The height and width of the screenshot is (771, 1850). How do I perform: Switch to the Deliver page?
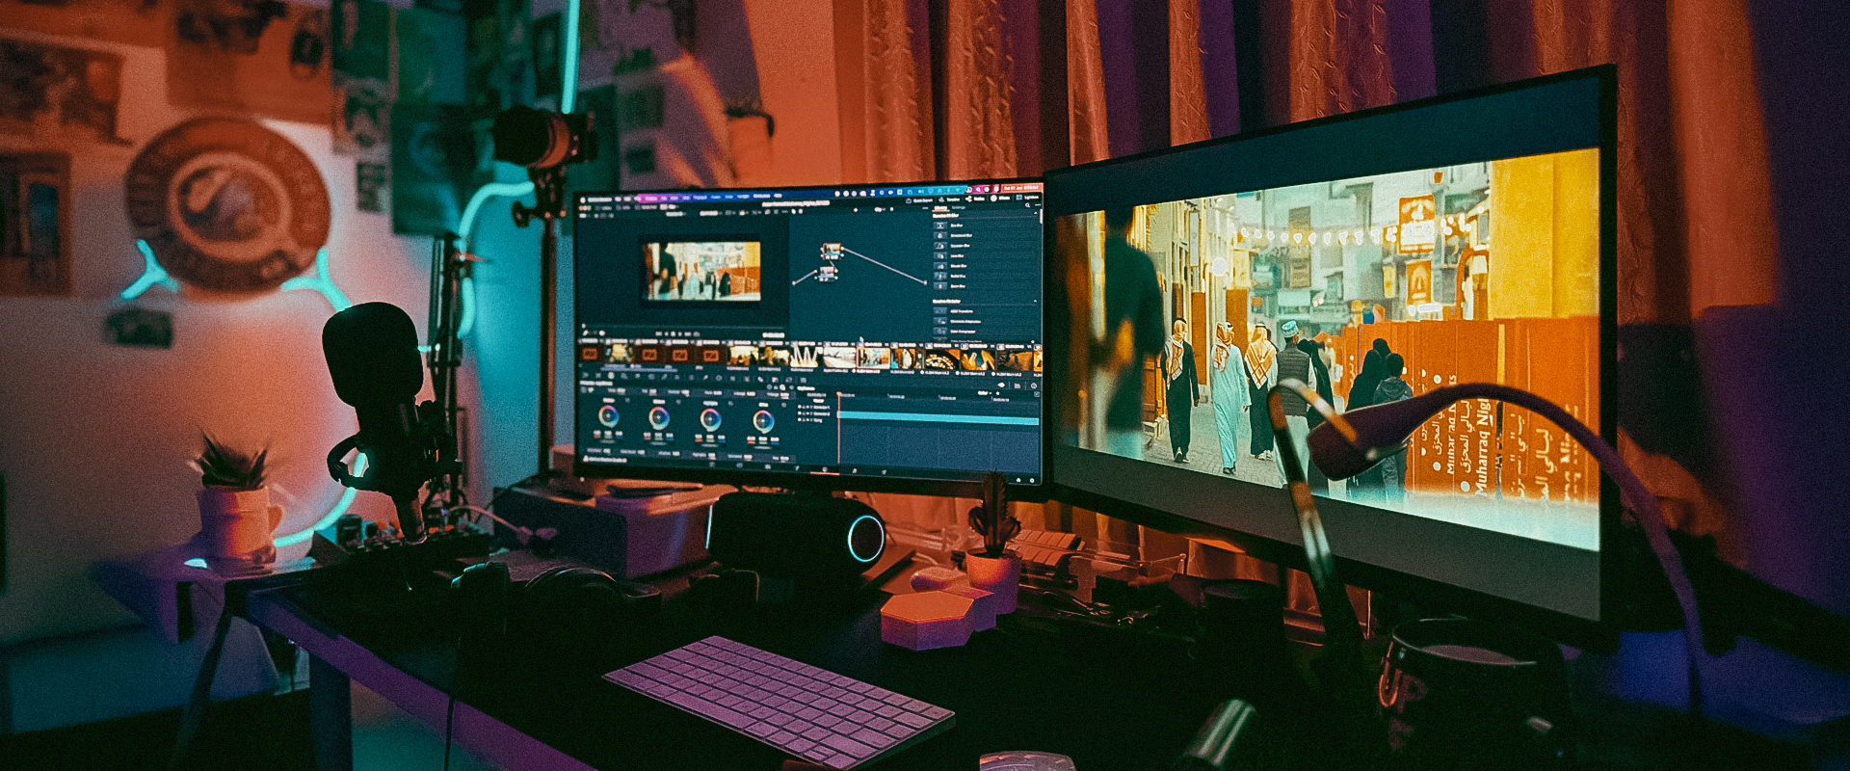coord(884,472)
